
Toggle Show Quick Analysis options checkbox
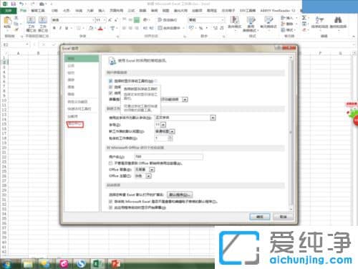pos(110,87)
